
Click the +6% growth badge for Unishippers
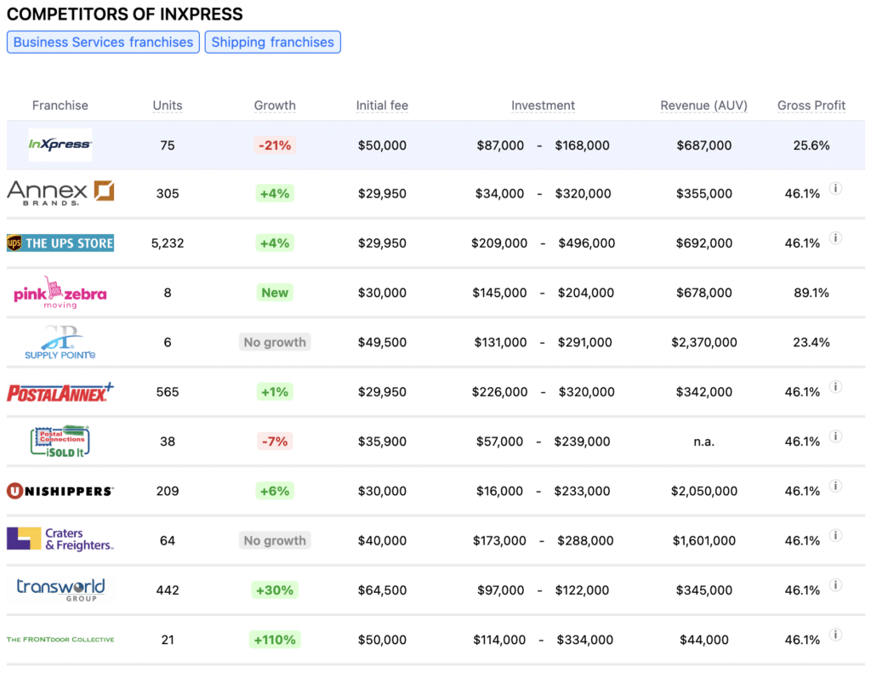pyautogui.click(x=275, y=491)
